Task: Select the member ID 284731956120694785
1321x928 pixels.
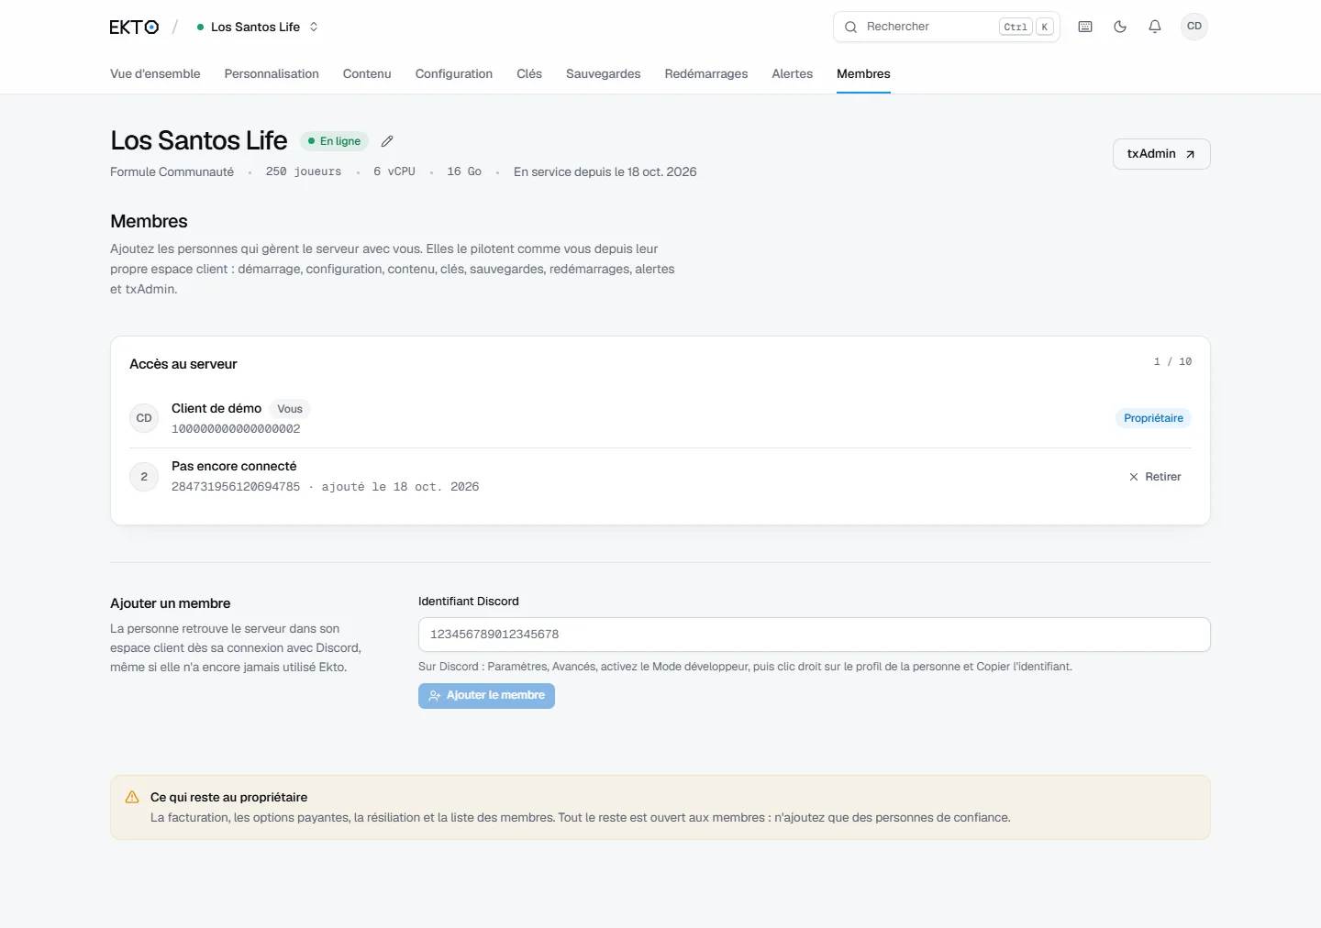Action: click(236, 487)
